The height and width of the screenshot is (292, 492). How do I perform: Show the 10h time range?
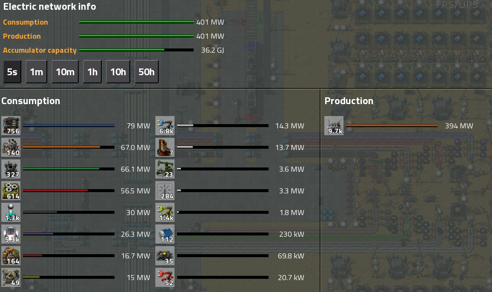point(118,72)
